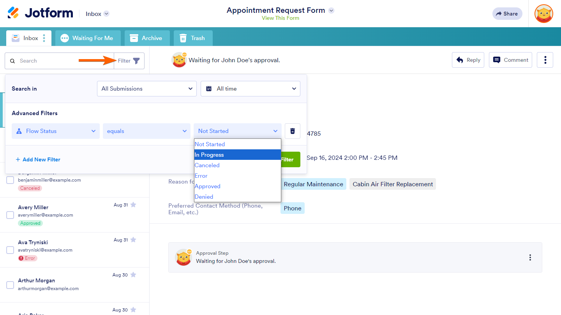Open the Flow Status field dropdown
561x315 pixels.
(56, 131)
